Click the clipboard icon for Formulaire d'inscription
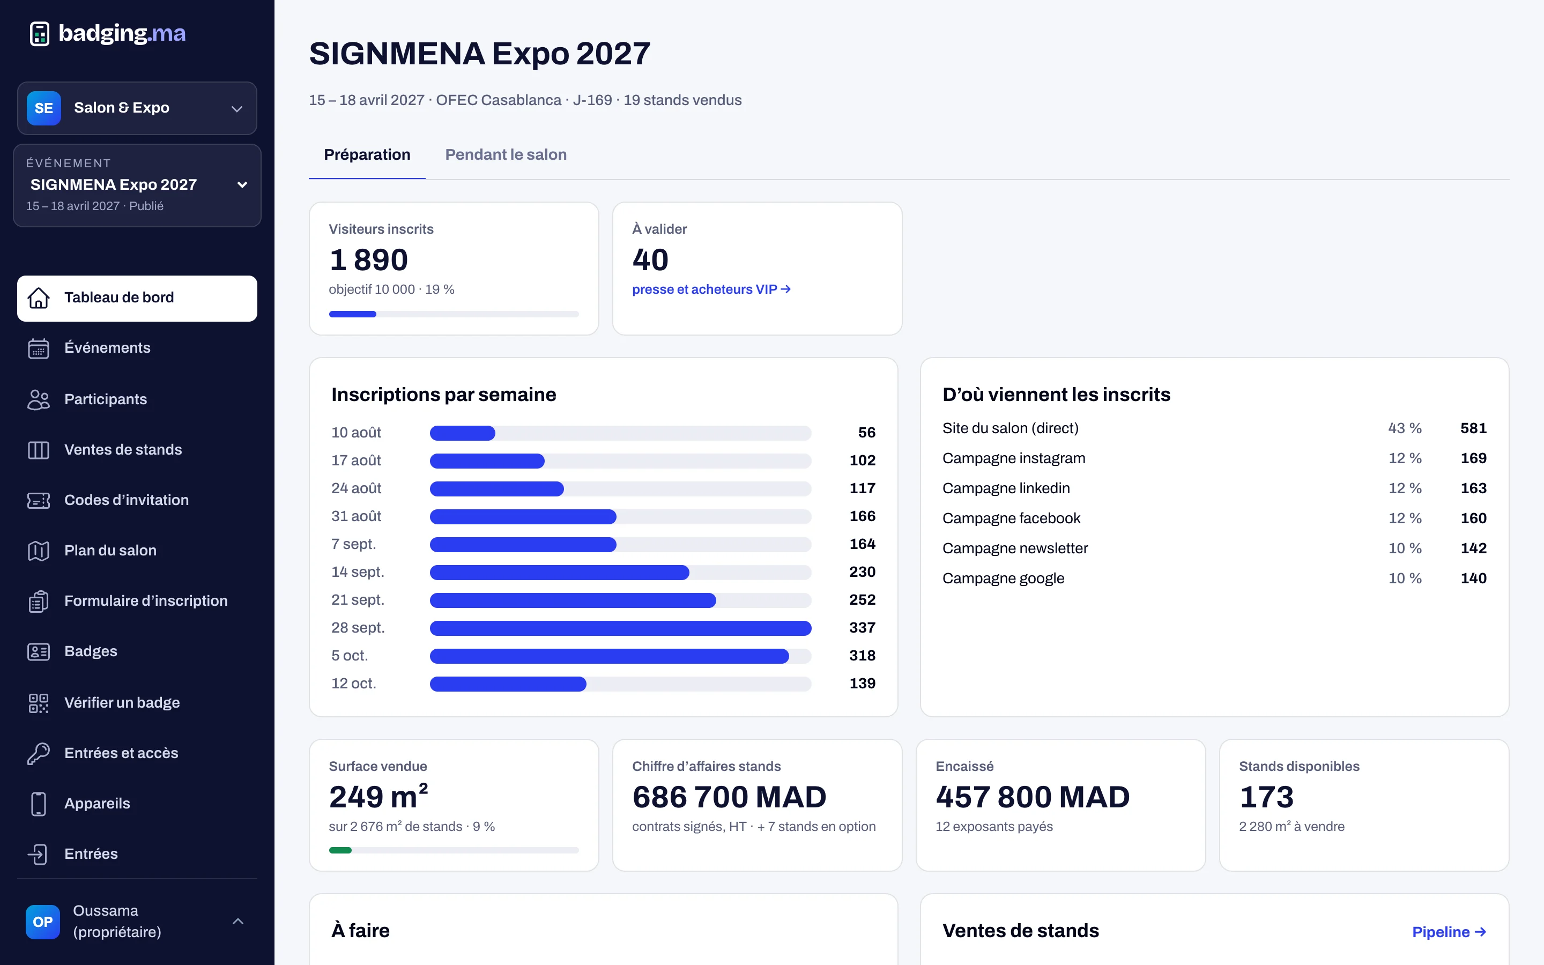This screenshot has width=1544, height=965. pyautogui.click(x=38, y=601)
